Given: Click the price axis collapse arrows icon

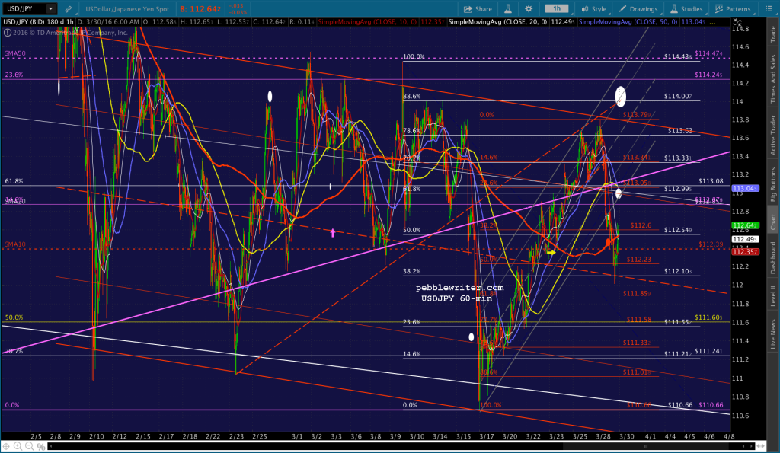Looking at the screenshot, I should point(737,22).
